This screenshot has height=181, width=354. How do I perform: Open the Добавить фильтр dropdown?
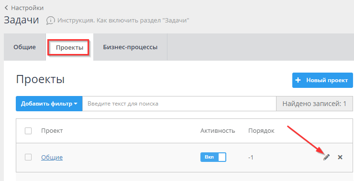click(49, 104)
